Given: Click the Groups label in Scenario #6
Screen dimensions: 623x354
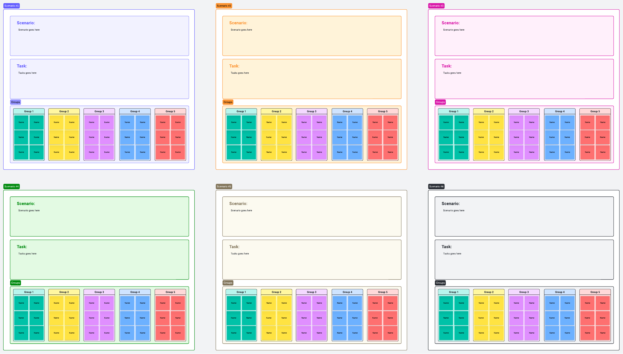Looking at the screenshot, I should click(x=440, y=283).
